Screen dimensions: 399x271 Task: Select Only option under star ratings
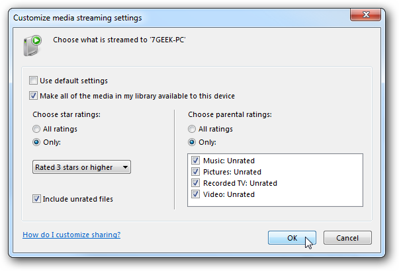pyautogui.click(x=36, y=142)
